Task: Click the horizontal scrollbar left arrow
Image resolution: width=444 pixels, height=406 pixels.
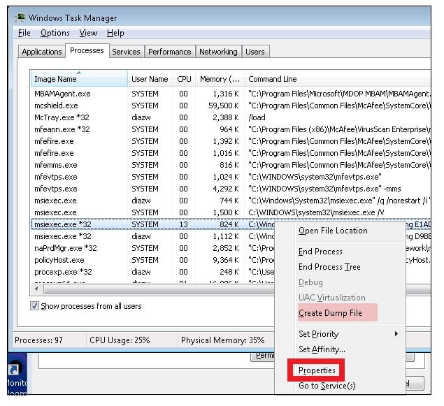Action: (37, 289)
